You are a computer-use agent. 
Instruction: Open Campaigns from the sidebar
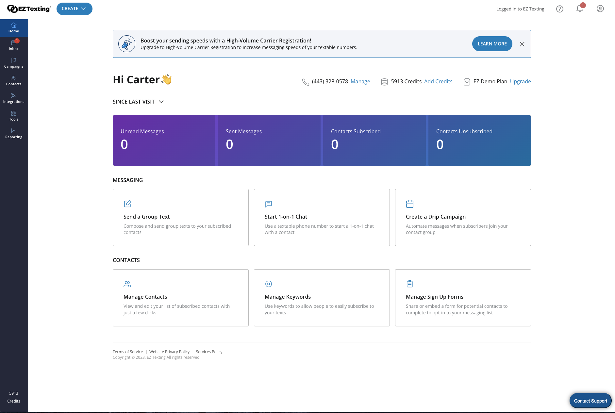click(14, 63)
